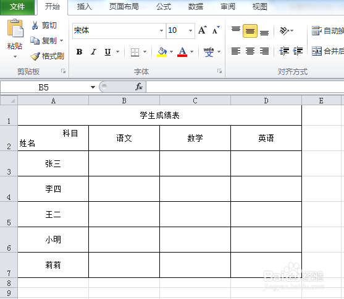This screenshot has height=299, width=344.
Task: Switch to the 数据 (Data) tab
Action: click(x=196, y=7)
